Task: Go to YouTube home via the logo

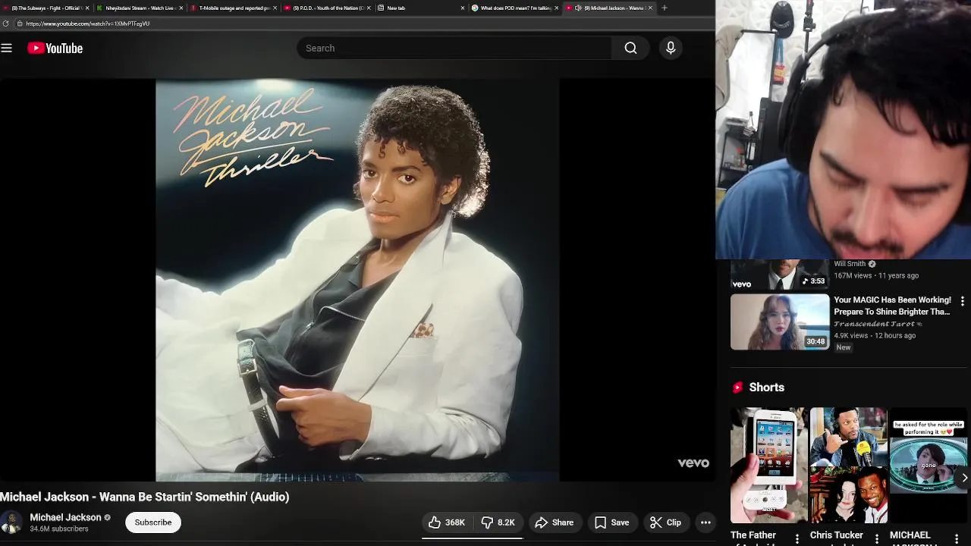Action: (55, 48)
